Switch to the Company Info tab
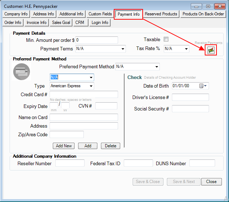 click(x=16, y=14)
